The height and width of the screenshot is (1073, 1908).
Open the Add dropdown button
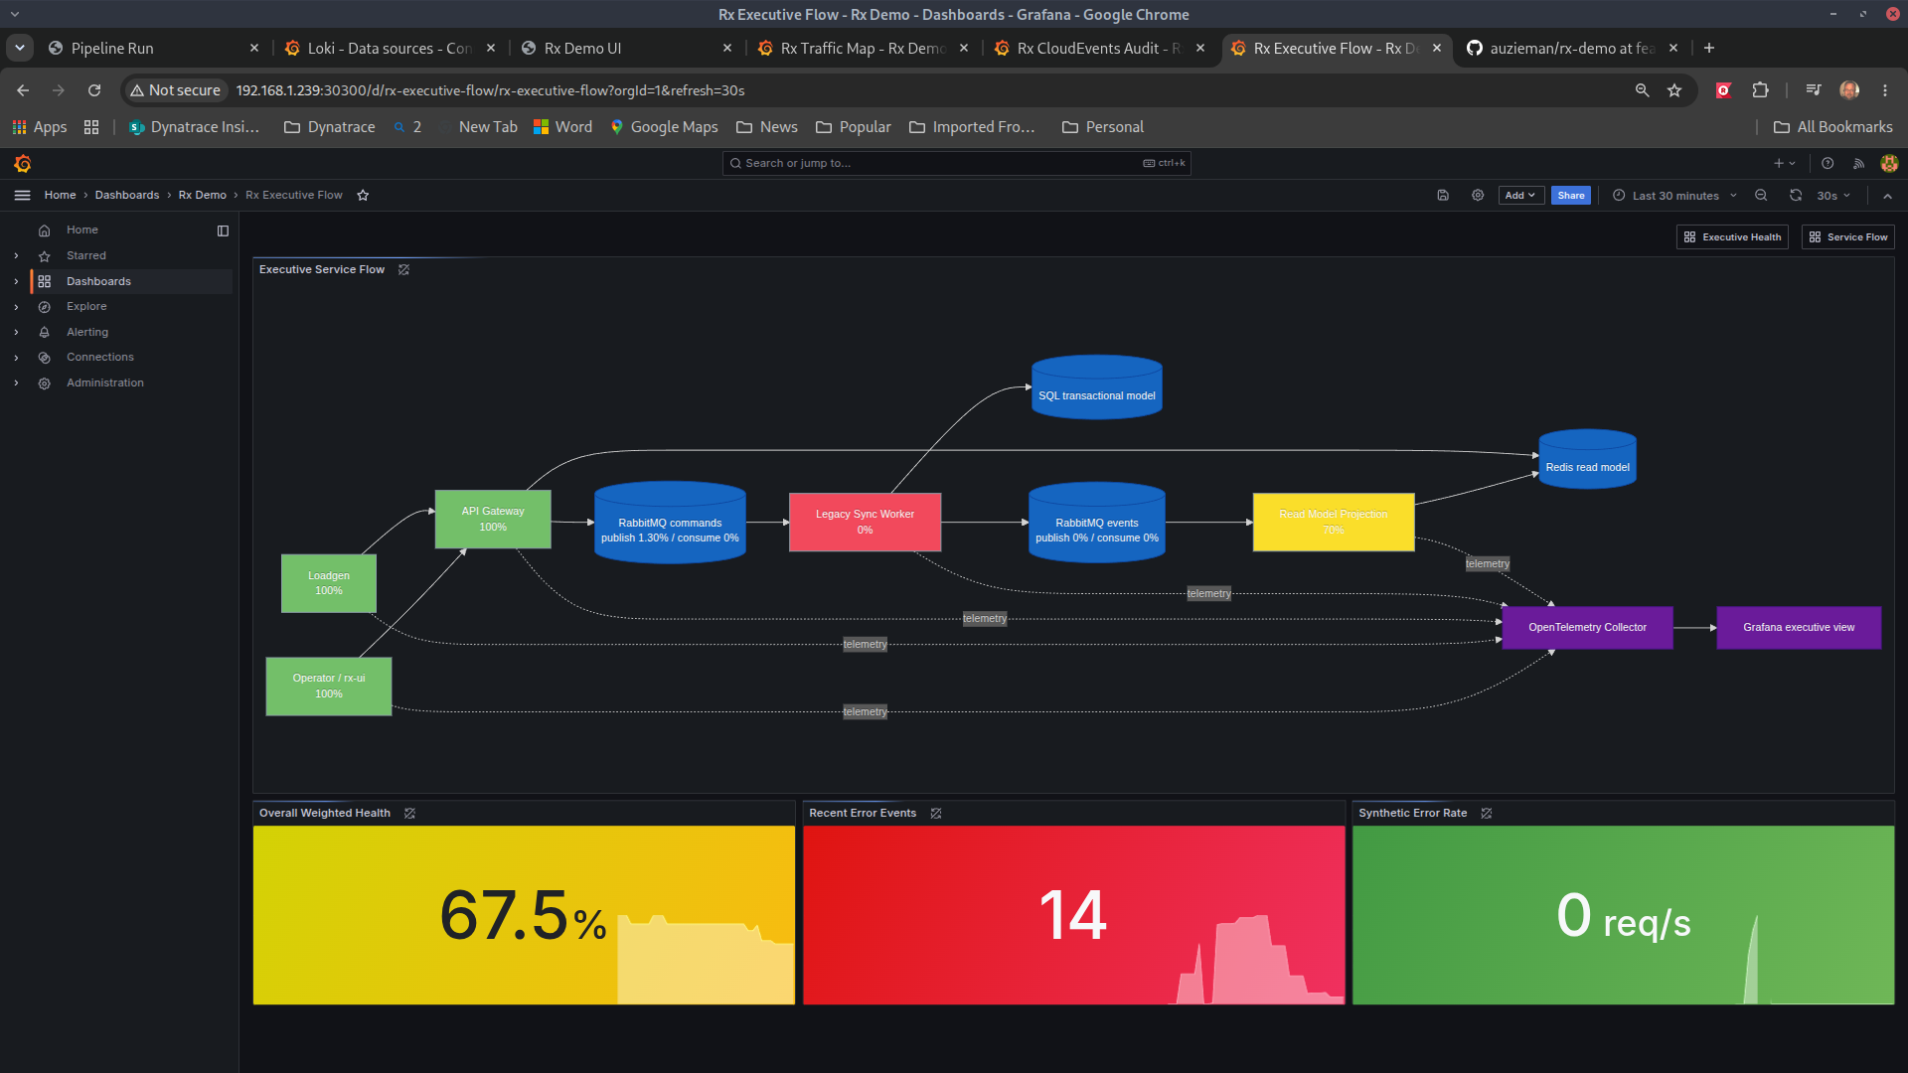(x=1519, y=196)
